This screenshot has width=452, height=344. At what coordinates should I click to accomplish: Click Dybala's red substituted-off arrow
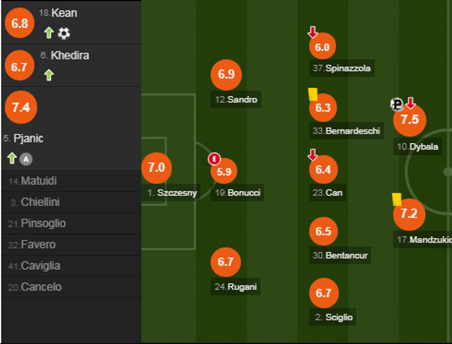(x=410, y=103)
